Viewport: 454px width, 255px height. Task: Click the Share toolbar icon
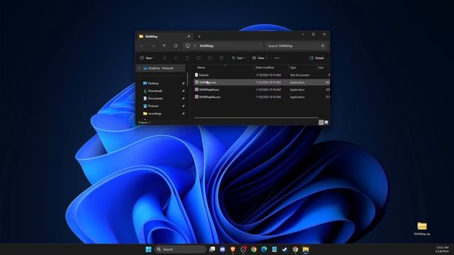(210, 58)
